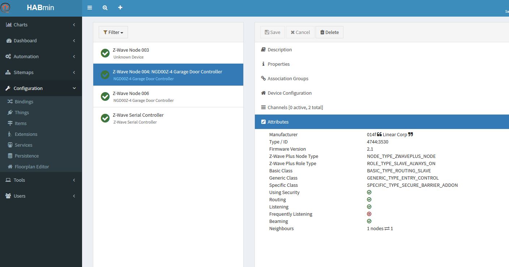
Task: Open Bindings in the Configuration submenu
Action: pyautogui.click(x=23, y=102)
